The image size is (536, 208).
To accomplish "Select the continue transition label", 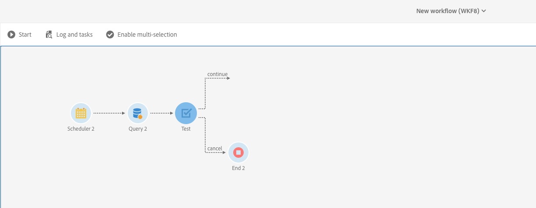I will coord(217,74).
